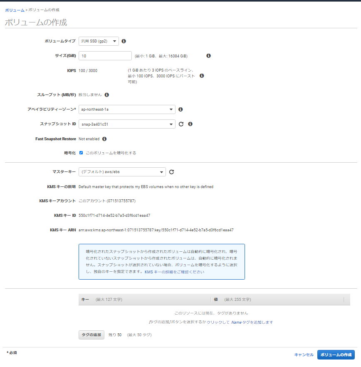Click info icon beside size field
361x367 pixels.
click(208, 56)
